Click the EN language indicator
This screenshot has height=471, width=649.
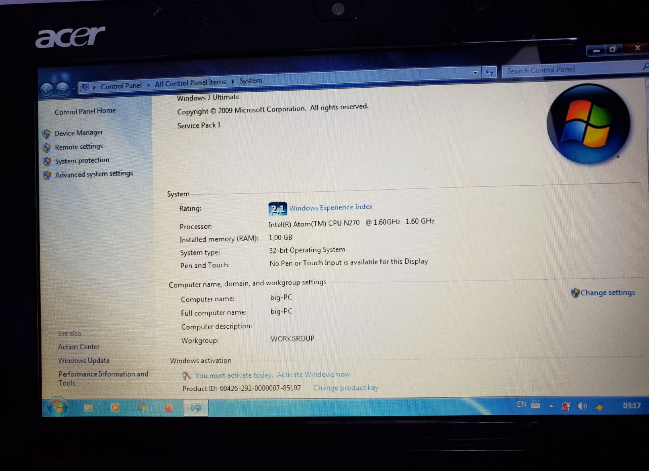point(521,405)
